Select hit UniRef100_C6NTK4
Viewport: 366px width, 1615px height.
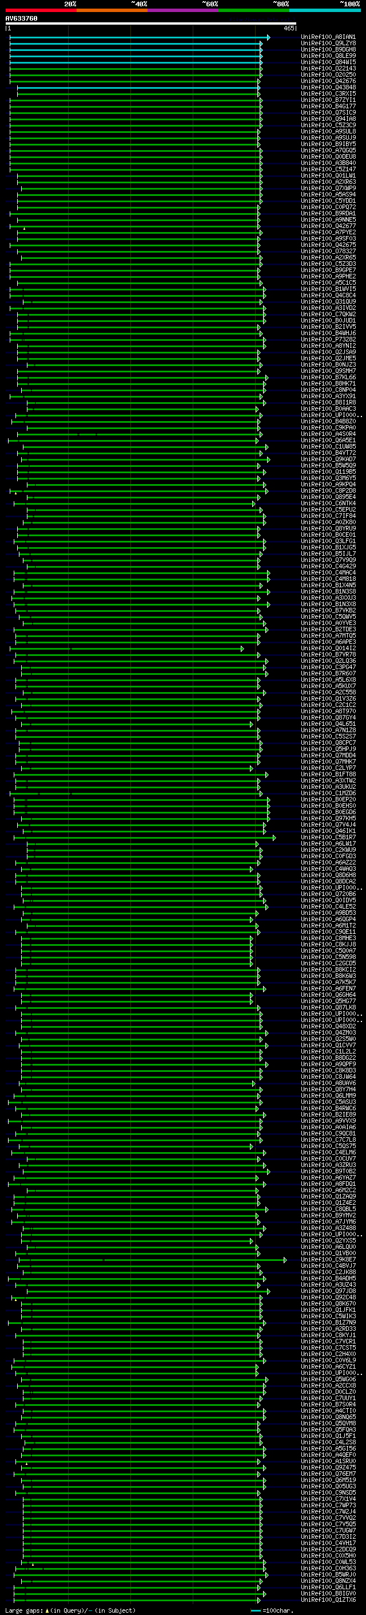click(328, 504)
